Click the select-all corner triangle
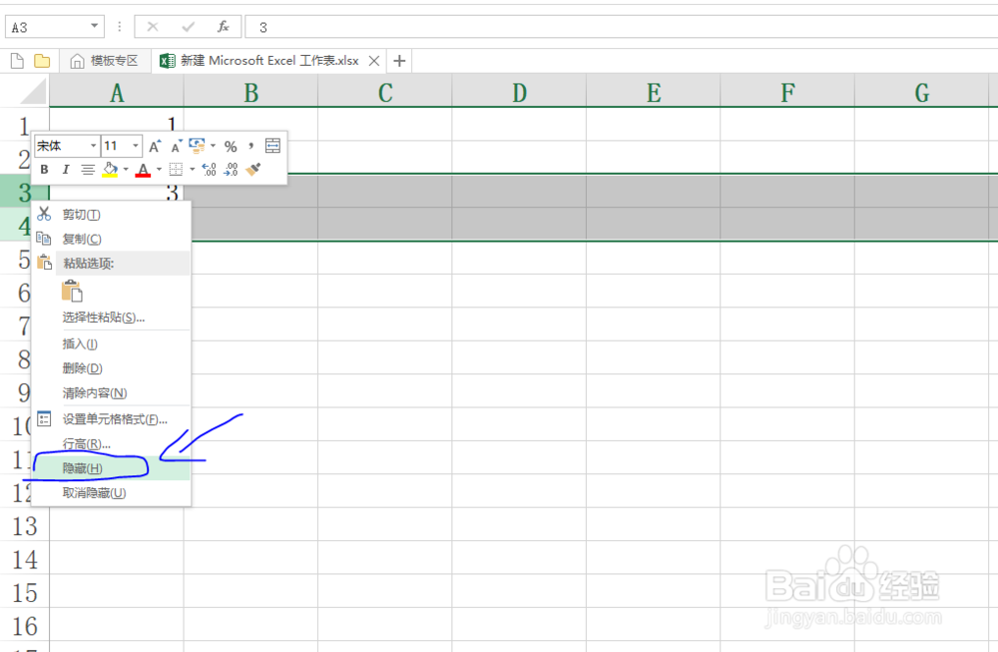The height and width of the screenshot is (652, 998). (33, 91)
